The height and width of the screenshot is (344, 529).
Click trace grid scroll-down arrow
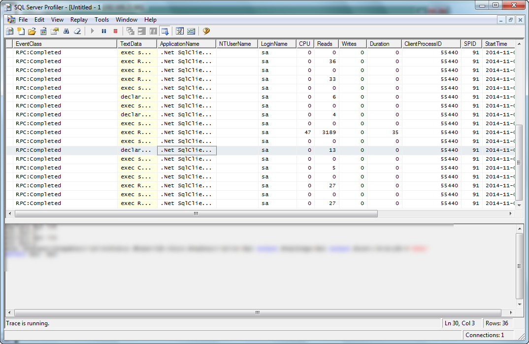click(519, 205)
